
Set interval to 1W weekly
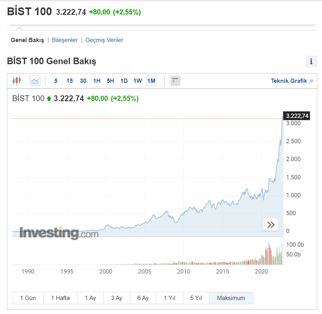138,81
